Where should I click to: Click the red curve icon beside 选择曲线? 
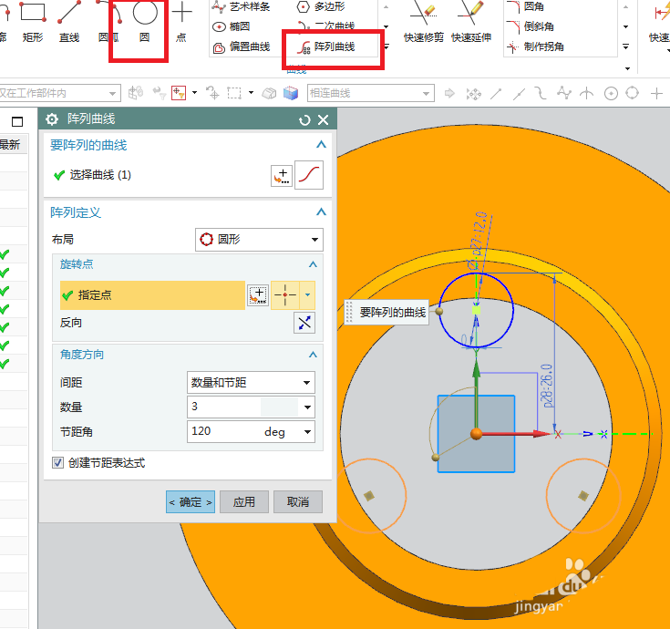[x=309, y=175]
